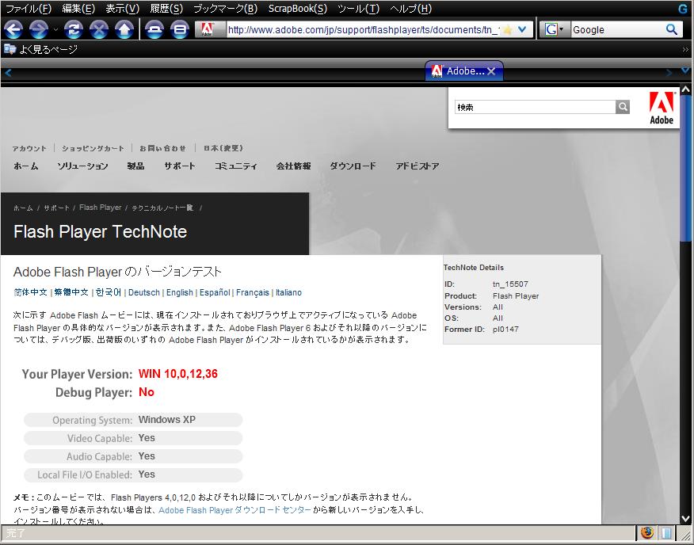
Task: Switch to Español language version
Action: [x=215, y=292]
